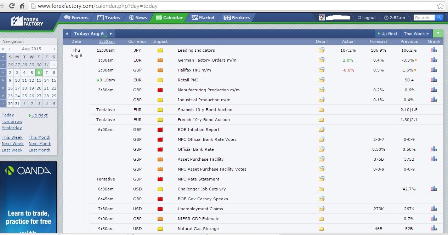Show graph for Asset Purchase Facility
The height and width of the screenshot is (235, 448).
pyautogui.click(x=433, y=159)
